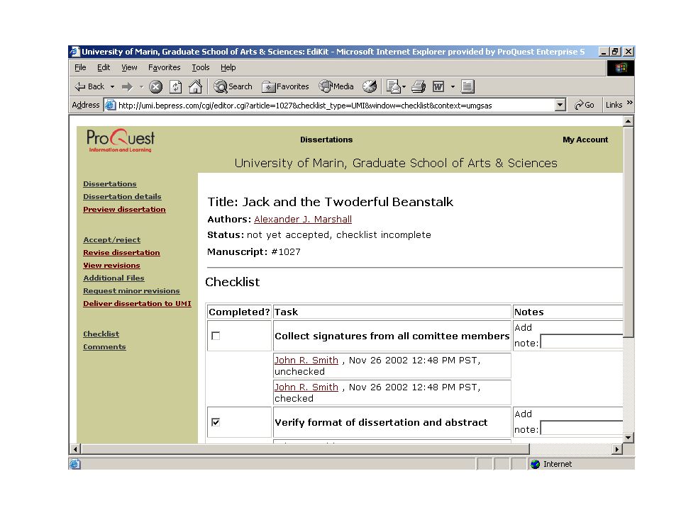
Task: Click the horizontal scrollbar thumb
Action: (305, 449)
